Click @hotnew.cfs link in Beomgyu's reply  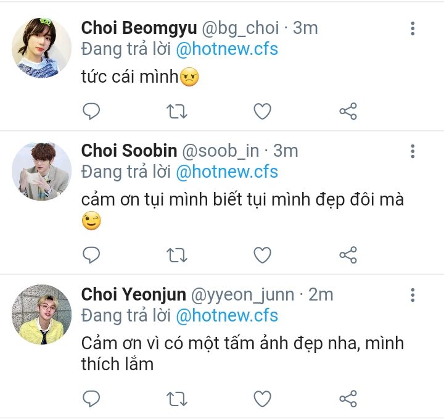coord(227,49)
